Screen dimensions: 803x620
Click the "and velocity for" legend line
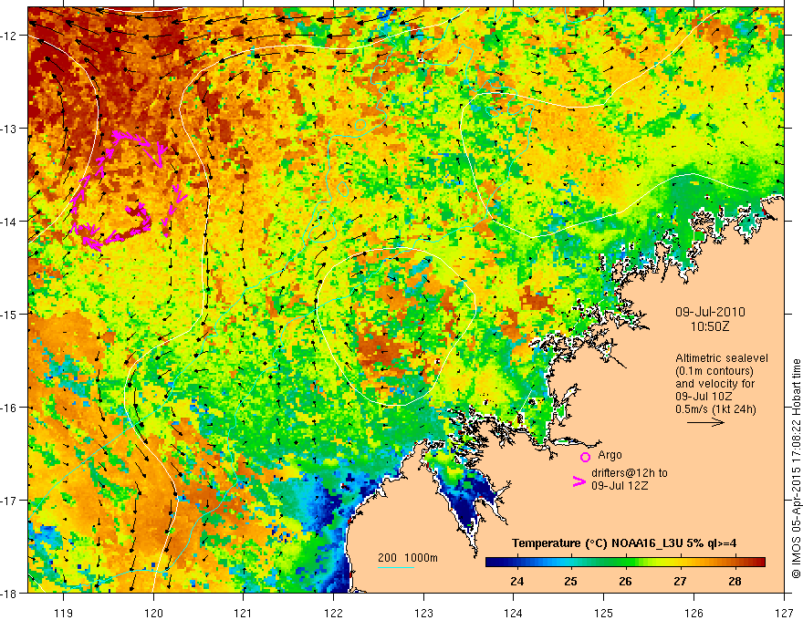click(x=714, y=384)
